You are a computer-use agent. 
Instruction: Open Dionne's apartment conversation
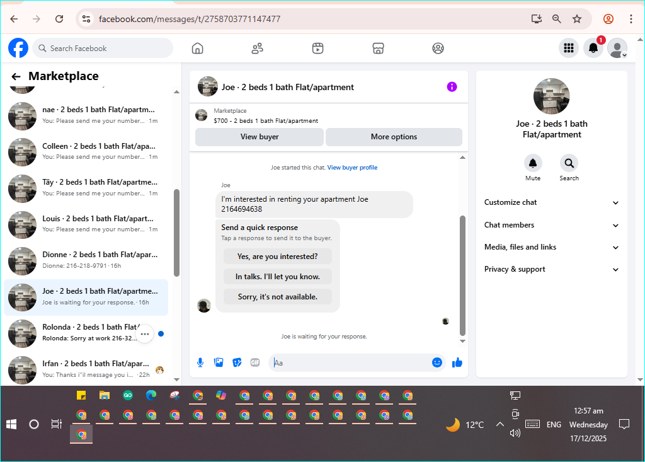86,260
